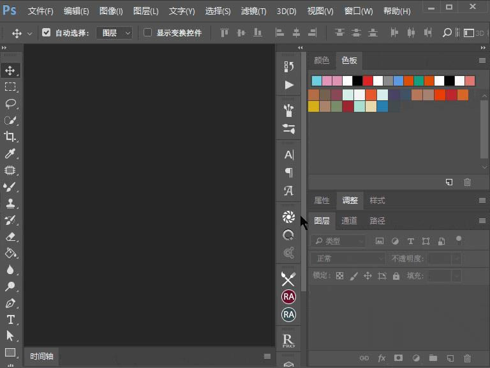Toggle lock transparent pixels
This screenshot has width=490, height=368.
339,276
